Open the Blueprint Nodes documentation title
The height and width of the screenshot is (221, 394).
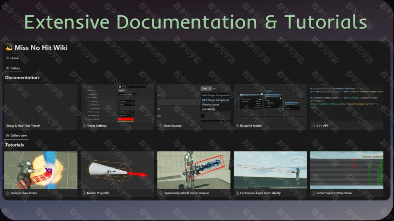251,126
